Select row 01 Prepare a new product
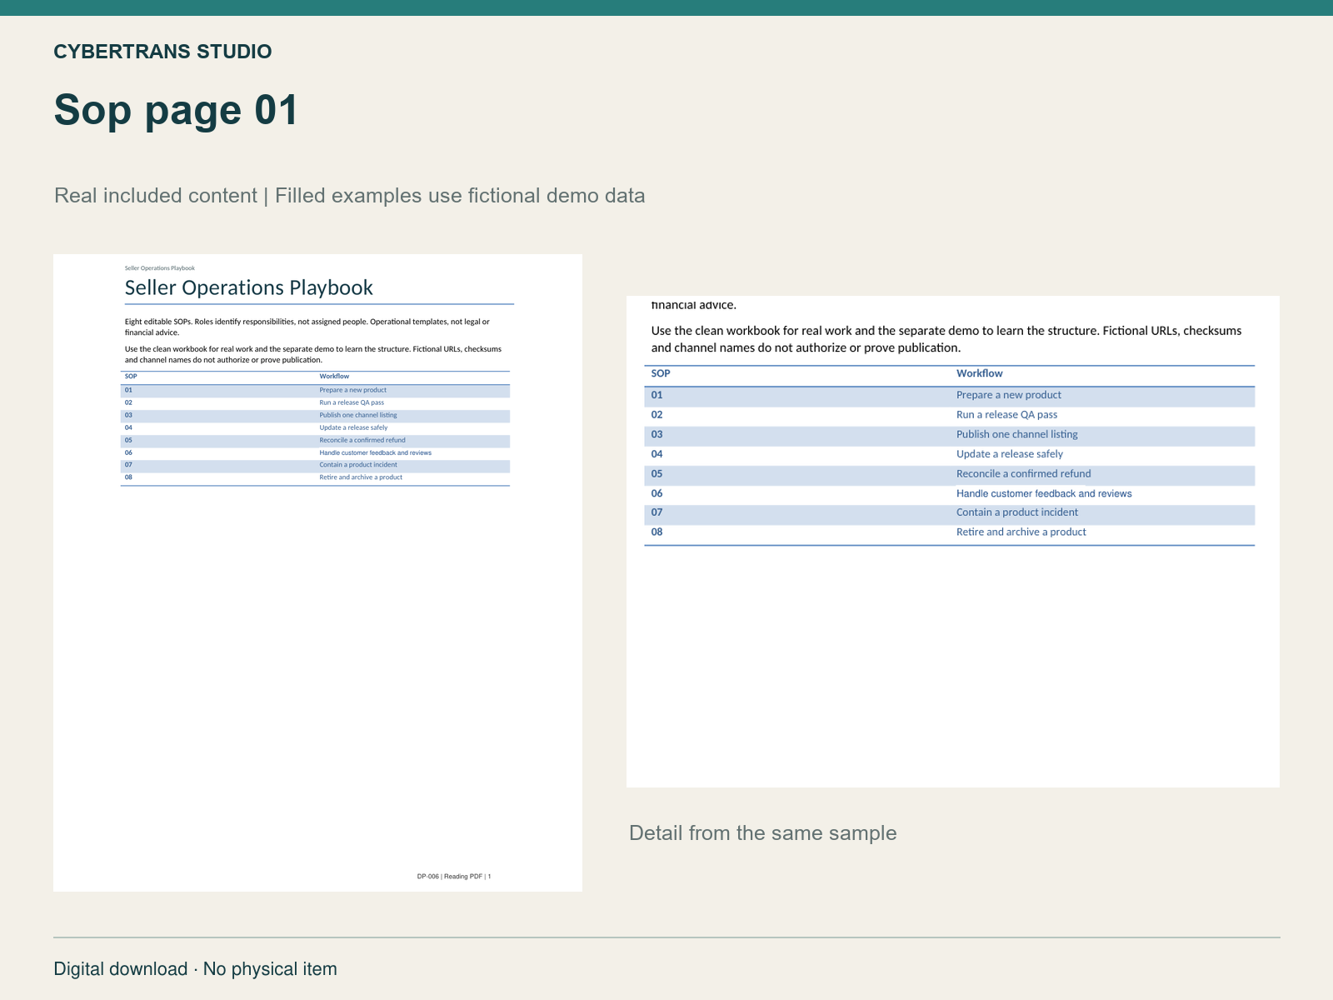1333x1000 pixels. point(950,396)
